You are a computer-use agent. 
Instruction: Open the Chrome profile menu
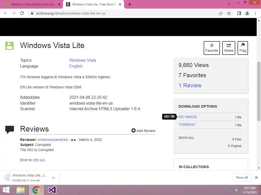click(x=247, y=13)
